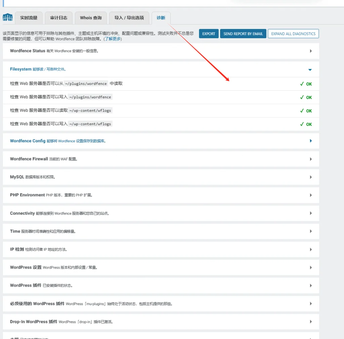
Task: Expand Drop-In WordPress 插件 section arrow
Action: pyautogui.click(x=311, y=322)
